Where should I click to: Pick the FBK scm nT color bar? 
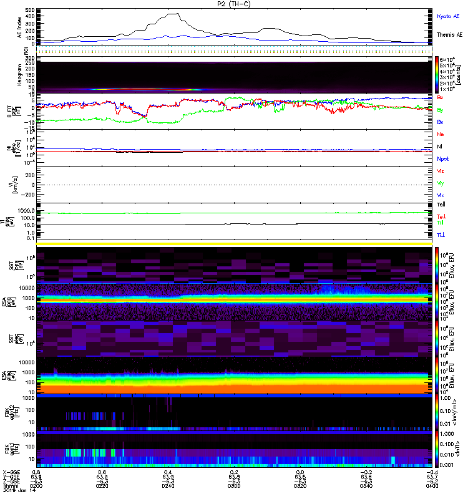click(437, 448)
